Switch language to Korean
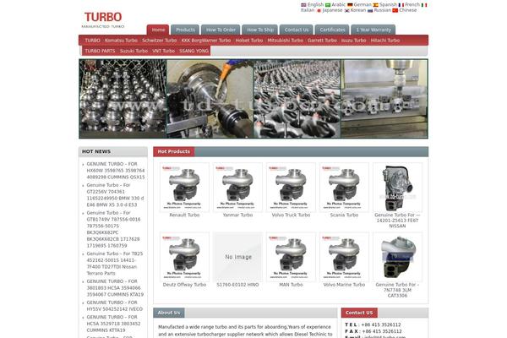 click(x=355, y=10)
